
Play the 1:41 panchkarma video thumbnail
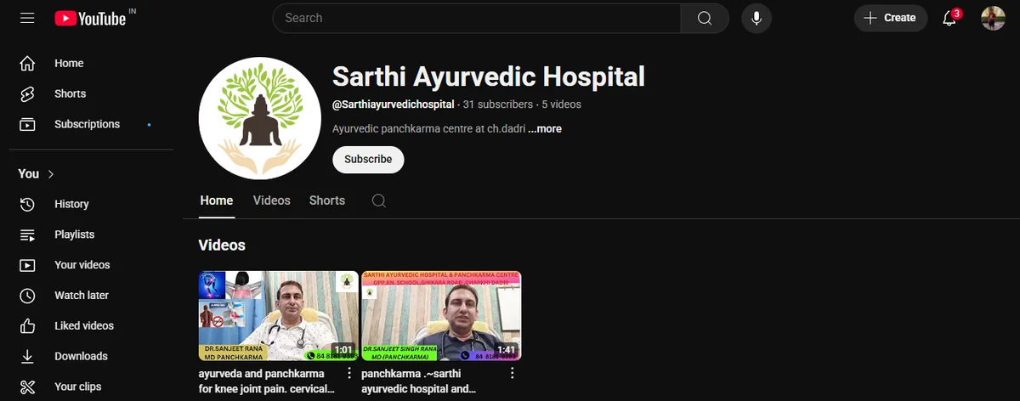pos(441,315)
